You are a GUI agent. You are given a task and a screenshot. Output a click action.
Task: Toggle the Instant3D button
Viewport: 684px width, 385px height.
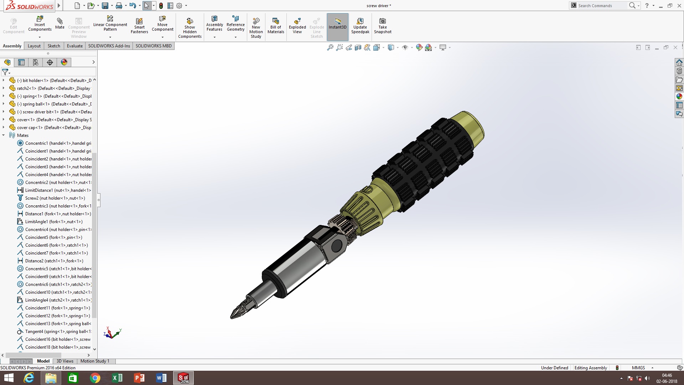point(337,27)
